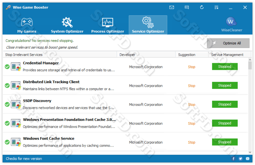255x165 pixels.
Task: Click the vertical scrollbar thumb
Action: (x=250, y=65)
